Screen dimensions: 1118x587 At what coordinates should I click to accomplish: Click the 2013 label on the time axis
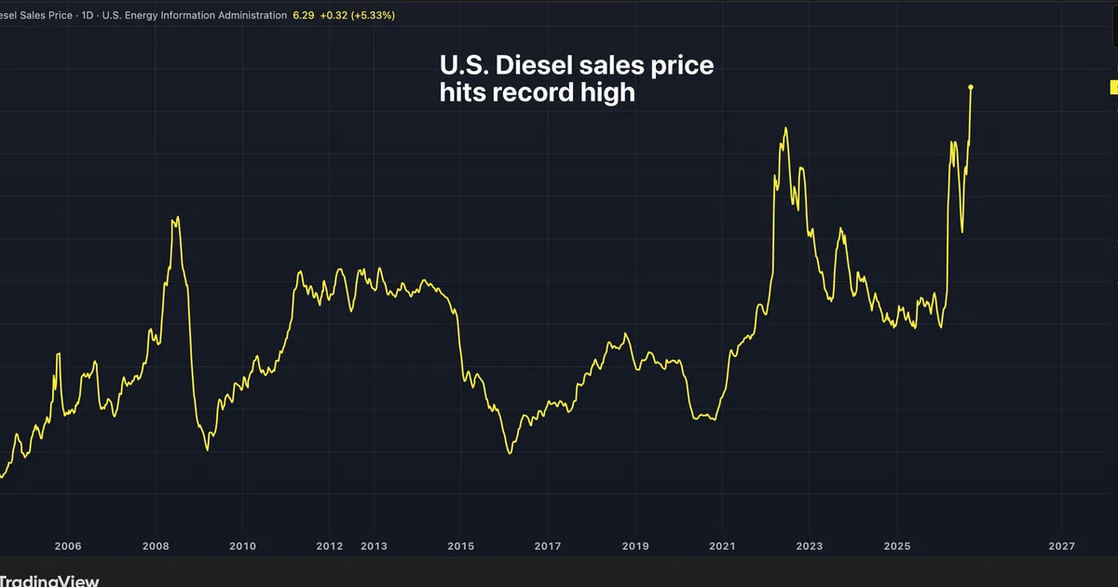coord(374,546)
